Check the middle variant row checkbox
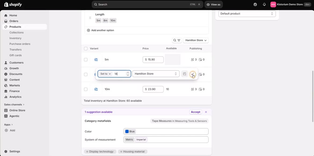 pos(86,74)
